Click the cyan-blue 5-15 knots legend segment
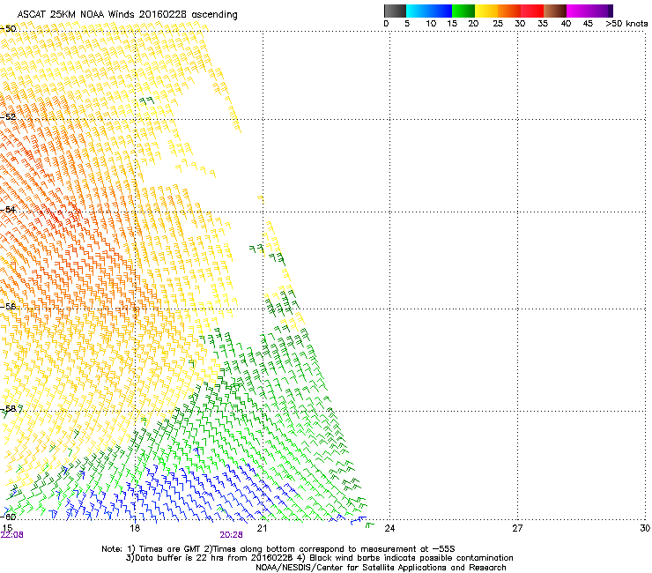Viewport: 652px width, 573px height. 429,11
